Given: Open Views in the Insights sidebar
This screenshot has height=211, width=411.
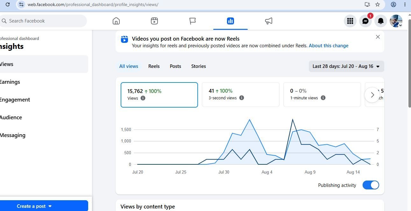Looking at the screenshot, I should [44, 64].
